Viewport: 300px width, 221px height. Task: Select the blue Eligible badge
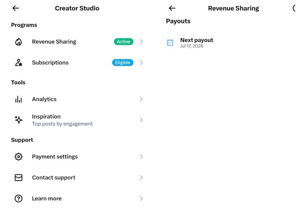tap(123, 63)
